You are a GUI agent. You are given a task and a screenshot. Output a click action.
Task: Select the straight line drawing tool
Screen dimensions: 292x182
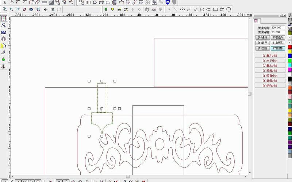point(176,9)
